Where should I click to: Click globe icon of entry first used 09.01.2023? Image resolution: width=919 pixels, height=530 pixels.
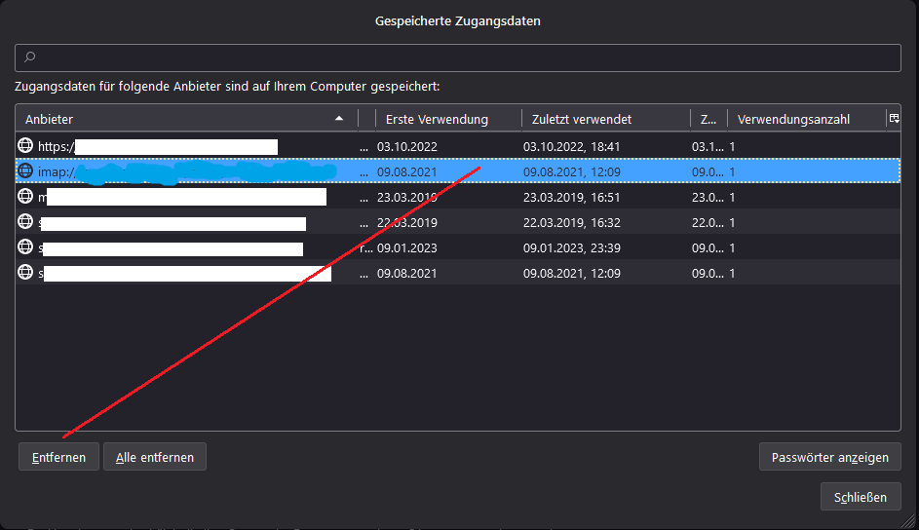tap(25, 247)
